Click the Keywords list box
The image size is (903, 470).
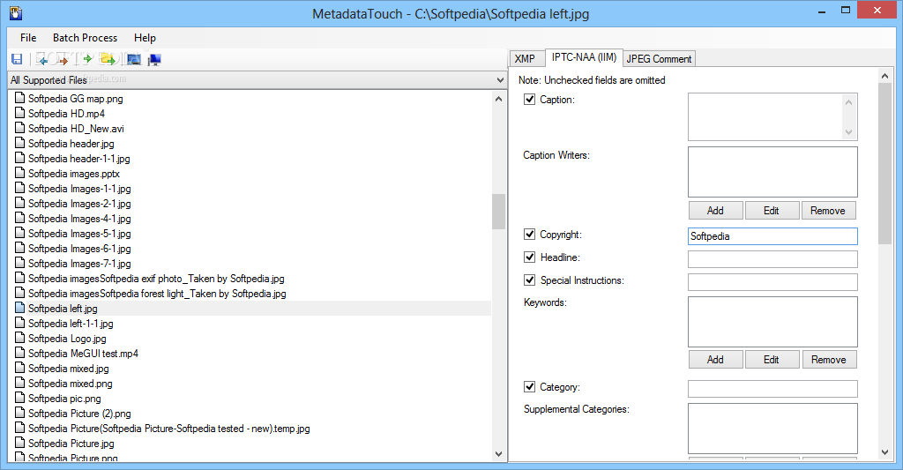point(772,321)
